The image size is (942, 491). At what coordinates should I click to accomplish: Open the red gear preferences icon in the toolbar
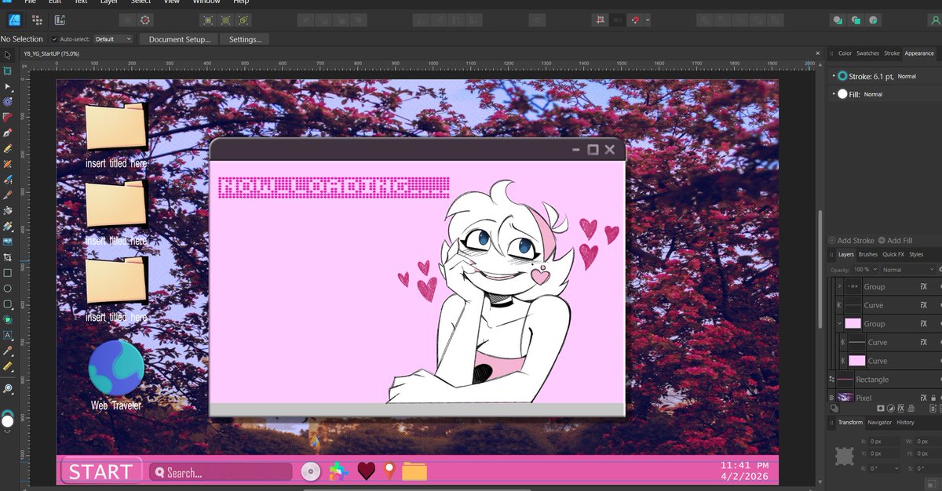[x=145, y=20]
